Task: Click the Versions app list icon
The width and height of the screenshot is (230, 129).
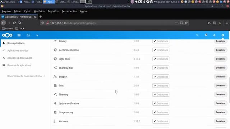Action: [55, 121]
